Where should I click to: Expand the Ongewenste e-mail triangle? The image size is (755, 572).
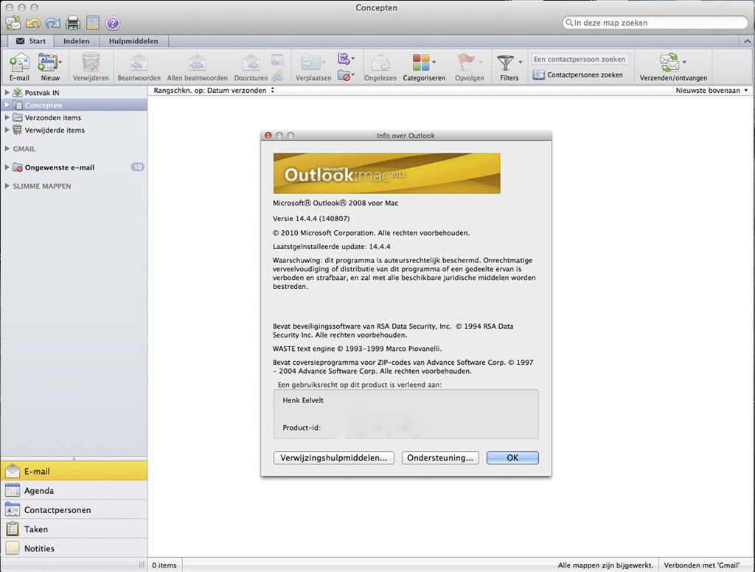point(7,167)
